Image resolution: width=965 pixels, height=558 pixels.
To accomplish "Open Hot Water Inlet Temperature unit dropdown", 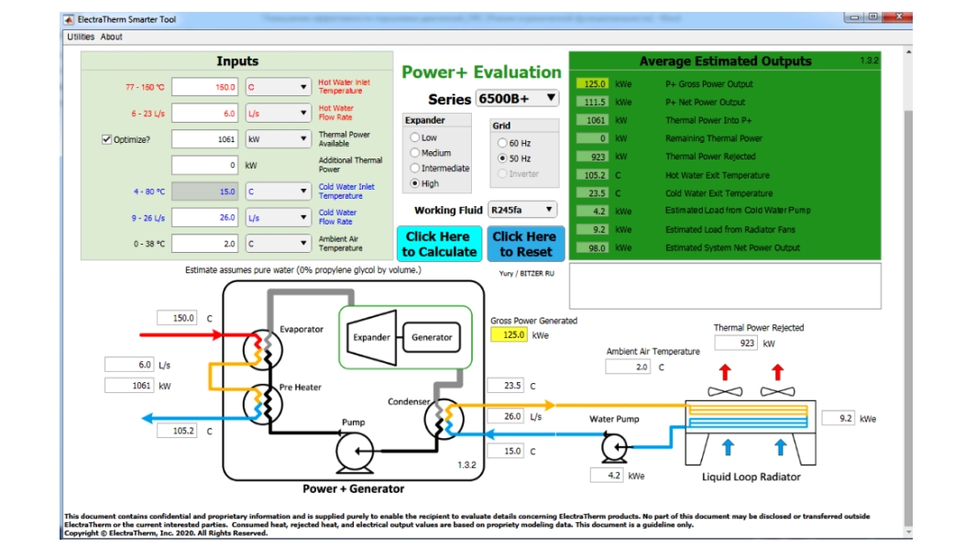I will tap(279, 87).
